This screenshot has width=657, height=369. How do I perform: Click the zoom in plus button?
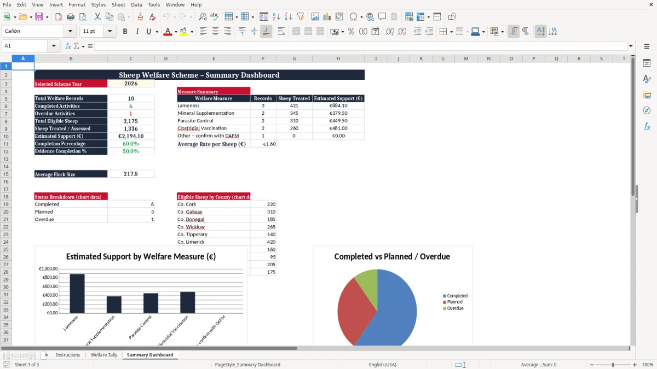click(635, 365)
